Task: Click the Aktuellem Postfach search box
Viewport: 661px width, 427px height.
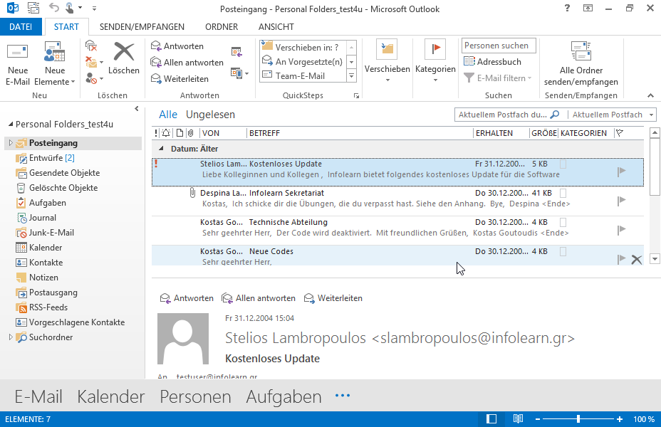Action: tap(509, 115)
